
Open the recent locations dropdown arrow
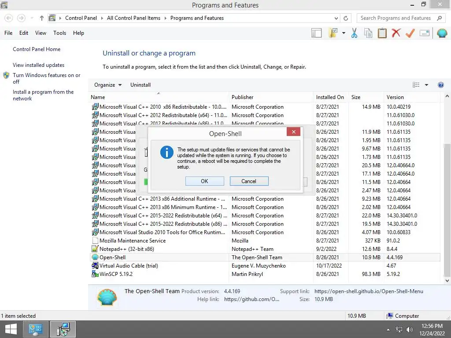coord(32,18)
